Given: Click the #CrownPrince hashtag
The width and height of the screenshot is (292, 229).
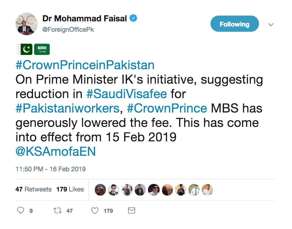Looking at the screenshot, I should click(167, 108).
